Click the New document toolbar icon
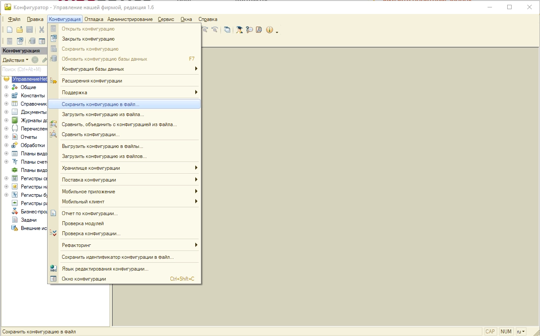 (9, 30)
